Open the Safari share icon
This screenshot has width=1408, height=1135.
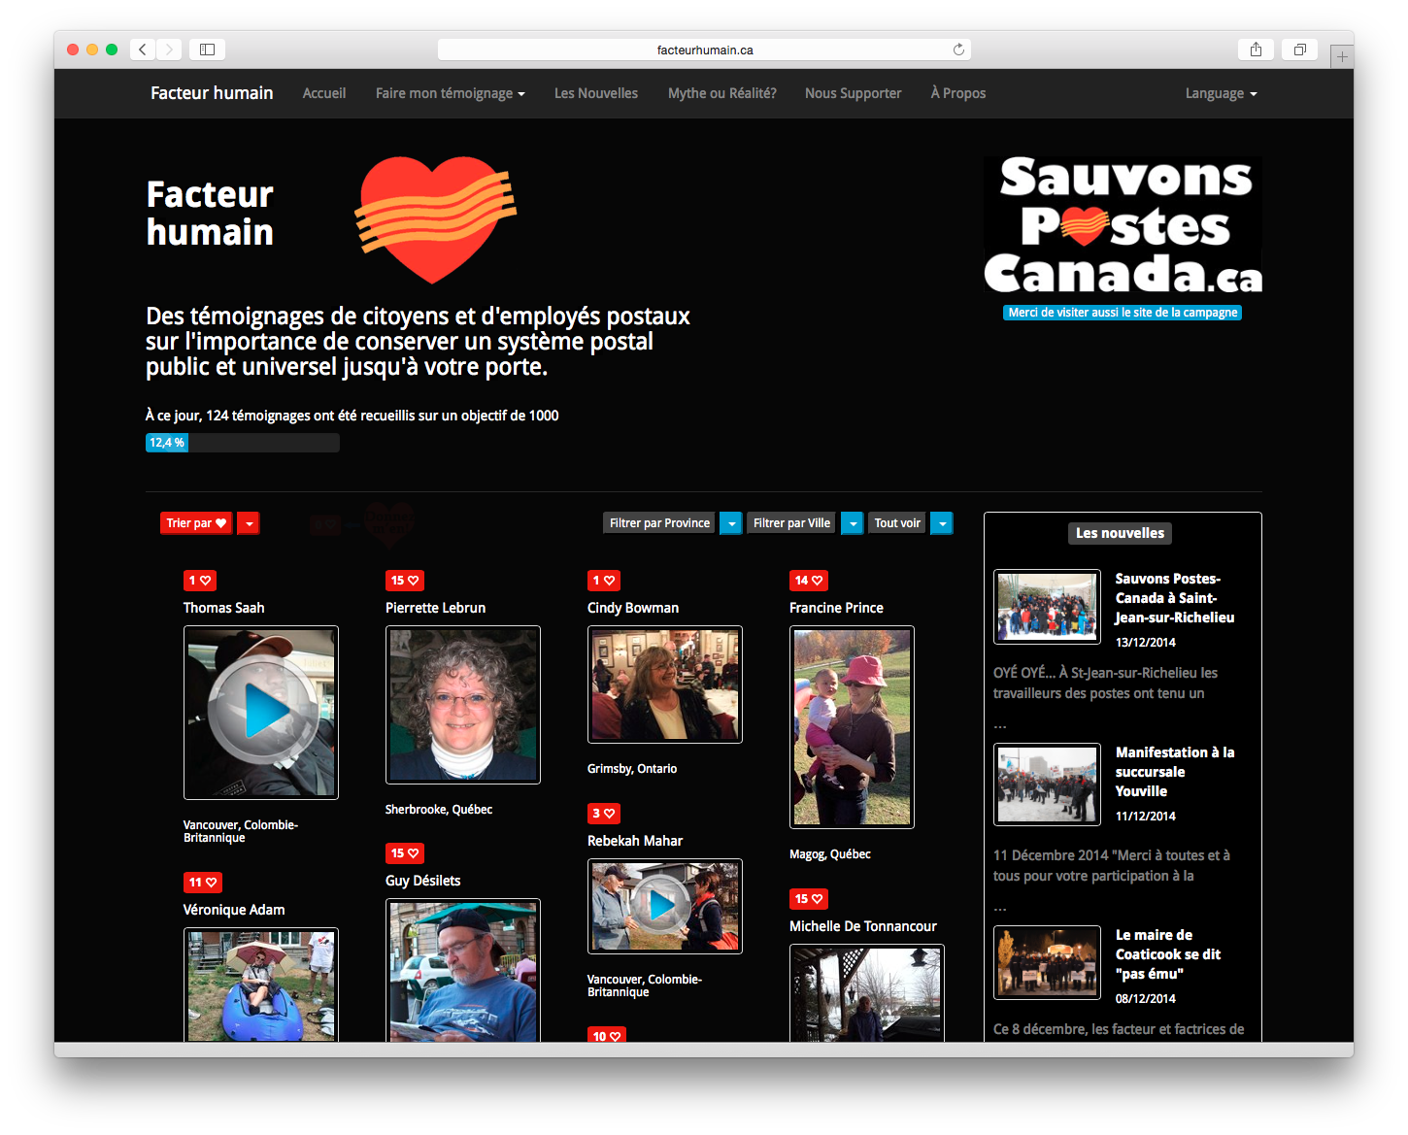coord(1256,50)
